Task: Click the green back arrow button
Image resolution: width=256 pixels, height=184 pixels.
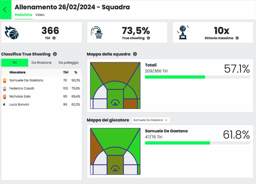Action: pos(5,10)
